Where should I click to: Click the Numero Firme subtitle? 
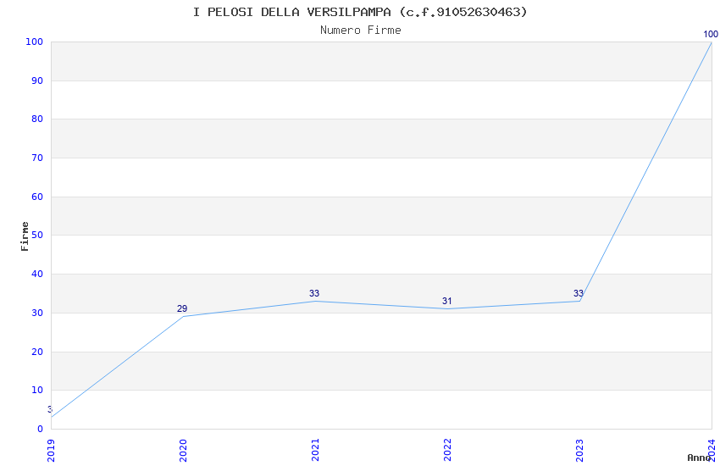point(360,31)
